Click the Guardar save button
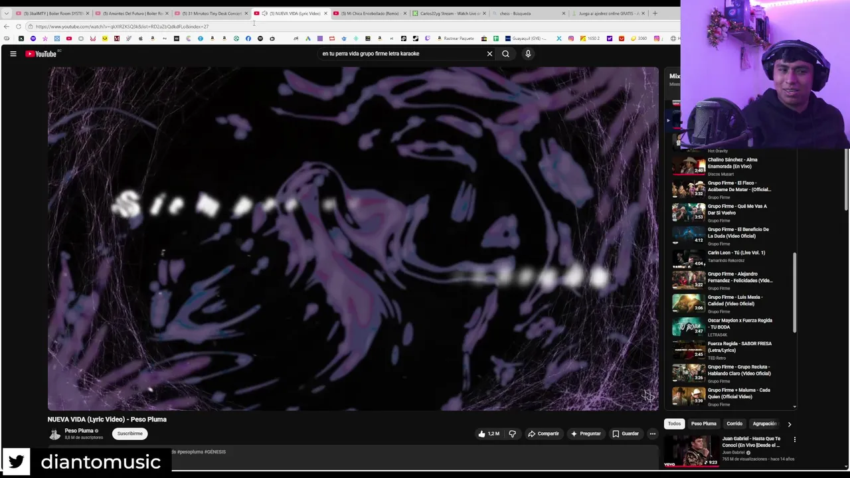The width and height of the screenshot is (850, 478). point(626,434)
